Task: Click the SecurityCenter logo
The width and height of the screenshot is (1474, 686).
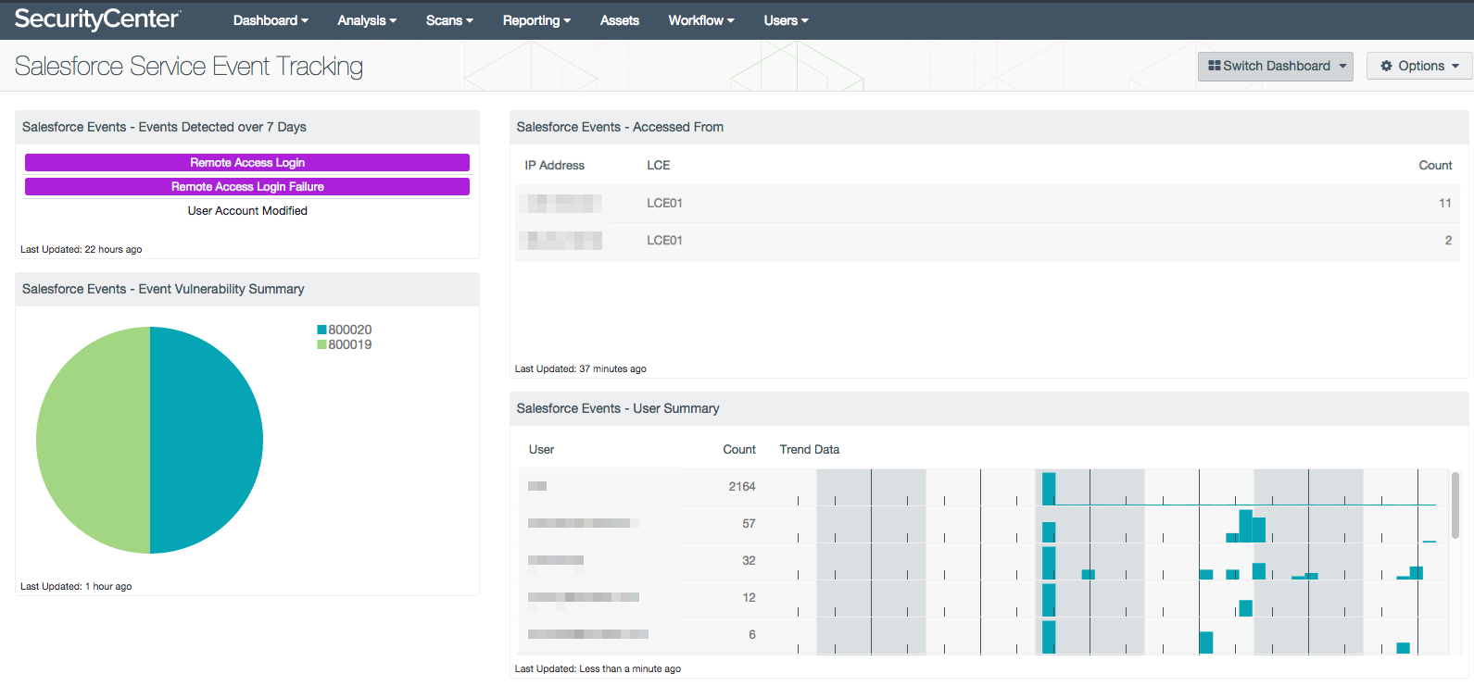Action: click(x=97, y=19)
